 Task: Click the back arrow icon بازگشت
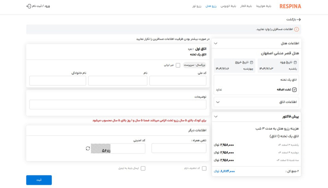pos(299,20)
